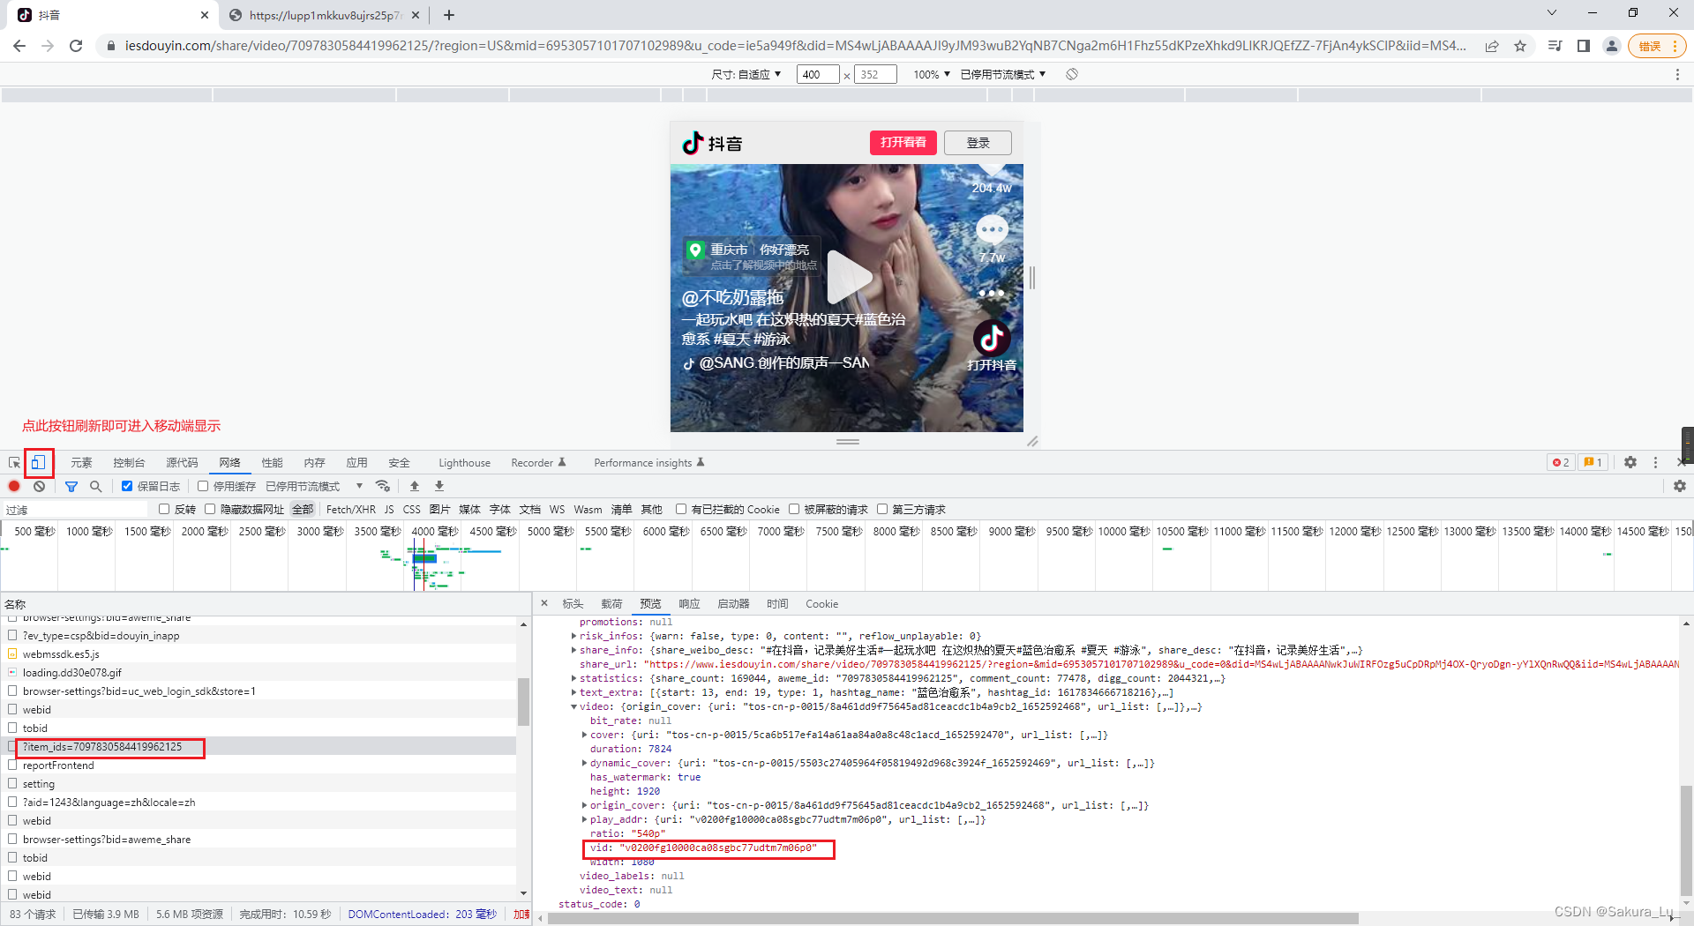Check third-party requests checkbox
The height and width of the screenshot is (926, 1694).
(882, 509)
